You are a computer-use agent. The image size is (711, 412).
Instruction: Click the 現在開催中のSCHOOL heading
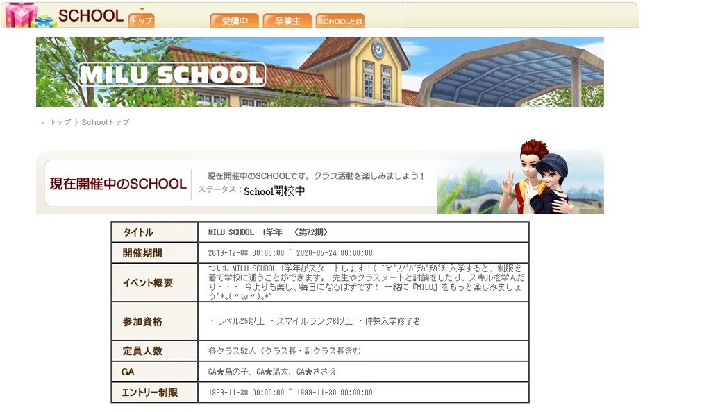tap(118, 184)
